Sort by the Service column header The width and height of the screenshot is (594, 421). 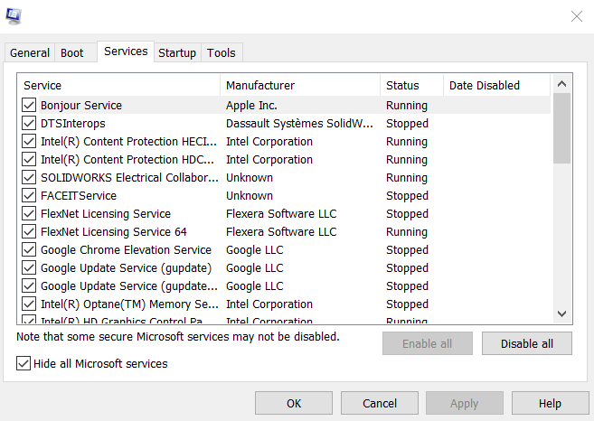coord(118,85)
